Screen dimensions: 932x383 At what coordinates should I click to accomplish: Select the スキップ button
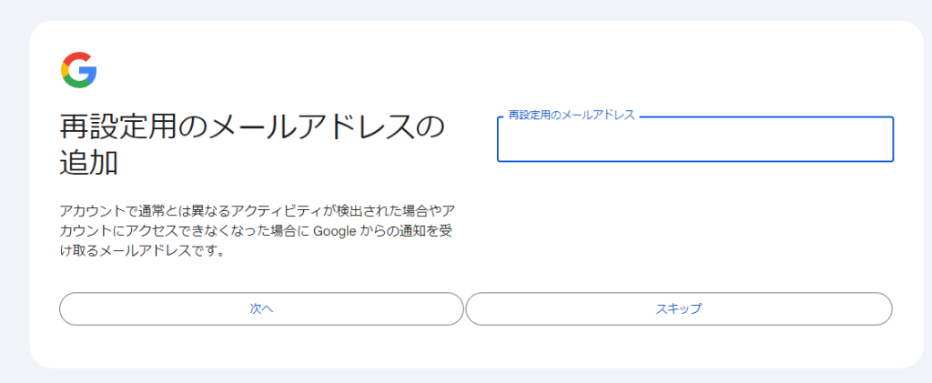point(678,308)
